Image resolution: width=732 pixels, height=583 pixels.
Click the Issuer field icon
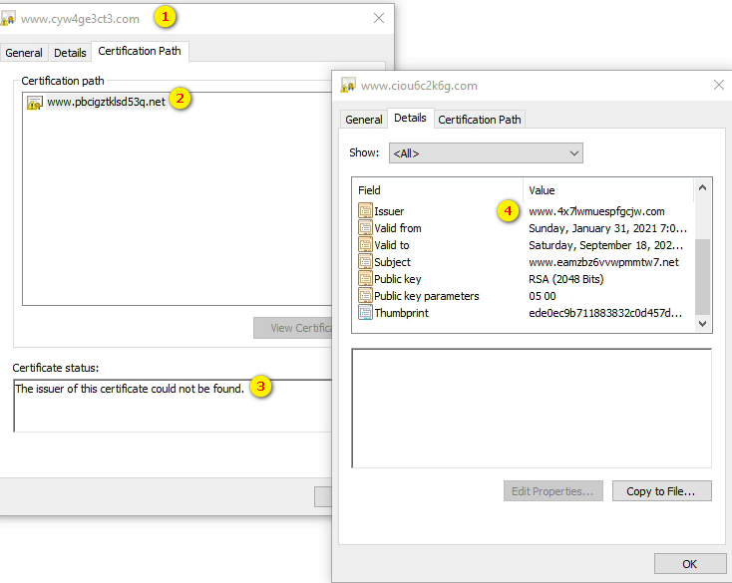(365, 211)
